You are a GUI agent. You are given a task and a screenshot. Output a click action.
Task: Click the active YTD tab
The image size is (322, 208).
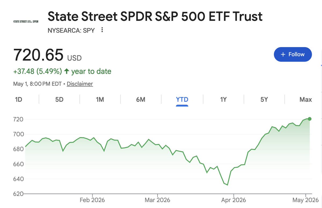click(182, 100)
